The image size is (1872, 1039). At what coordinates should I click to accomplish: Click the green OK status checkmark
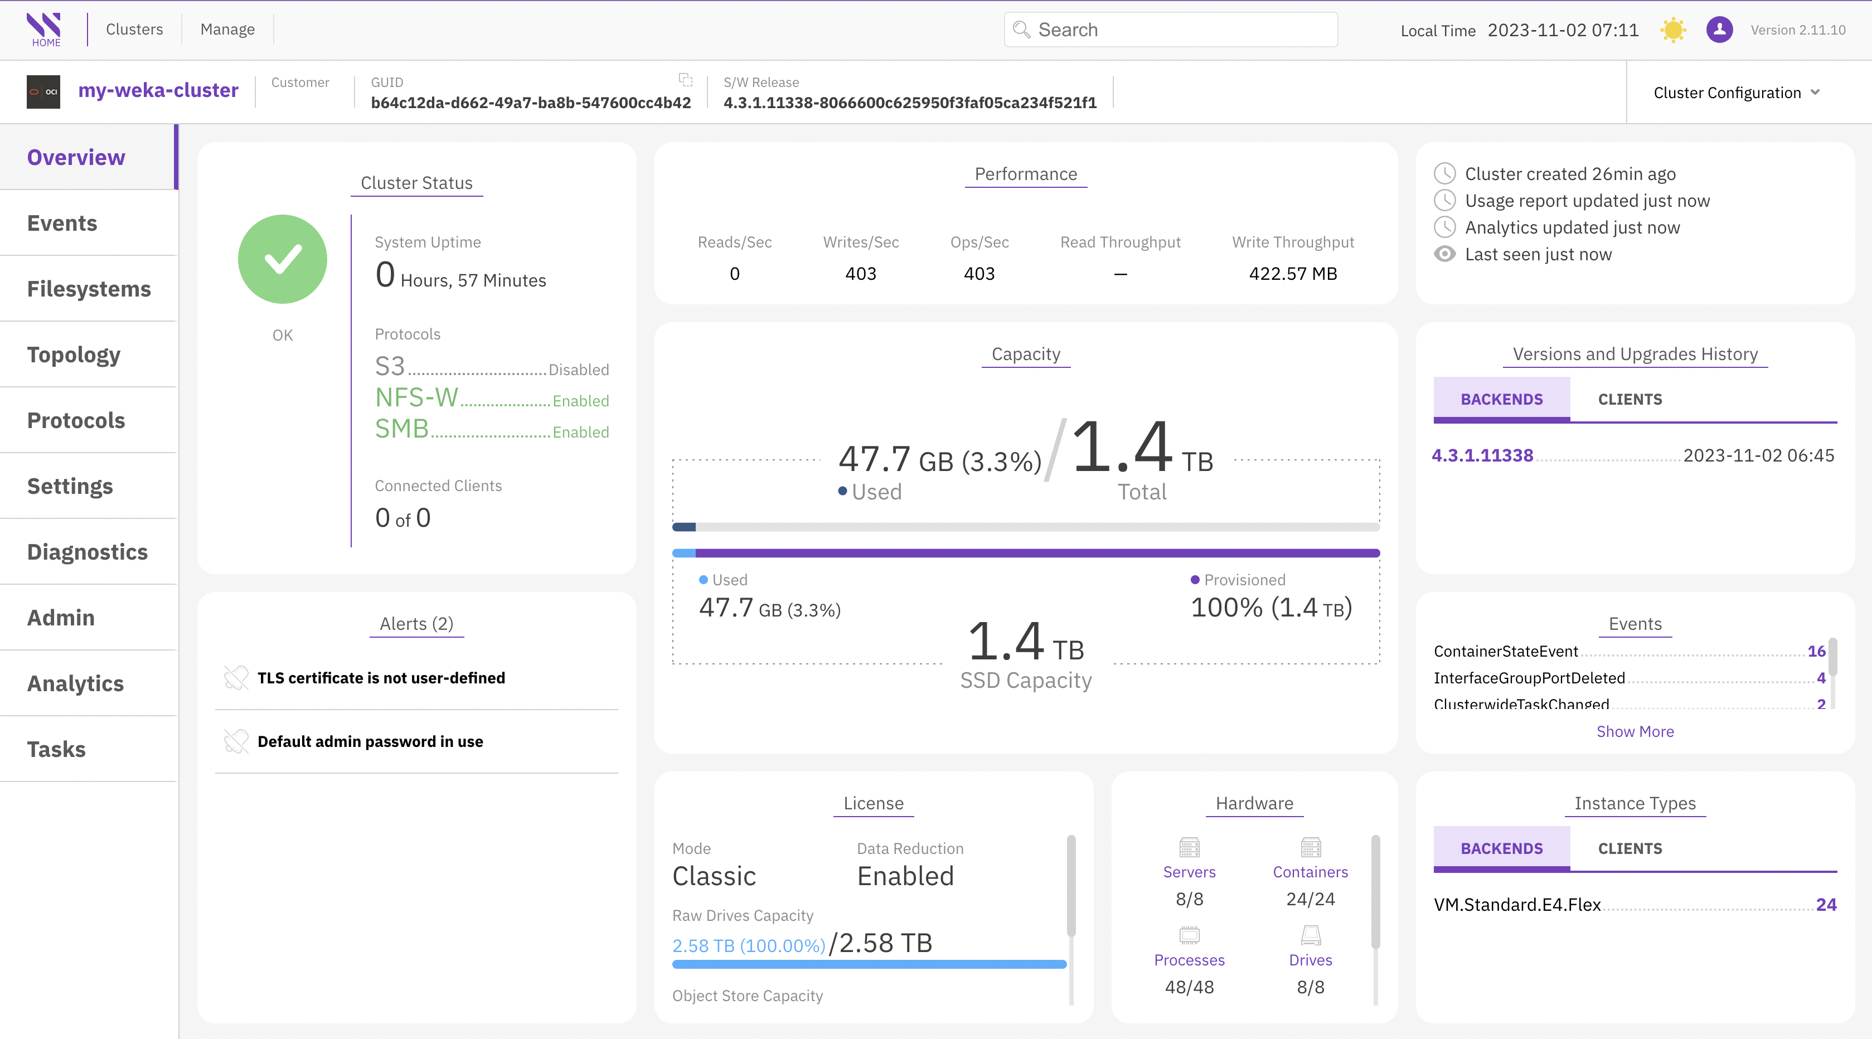click(x=282, y=259)
